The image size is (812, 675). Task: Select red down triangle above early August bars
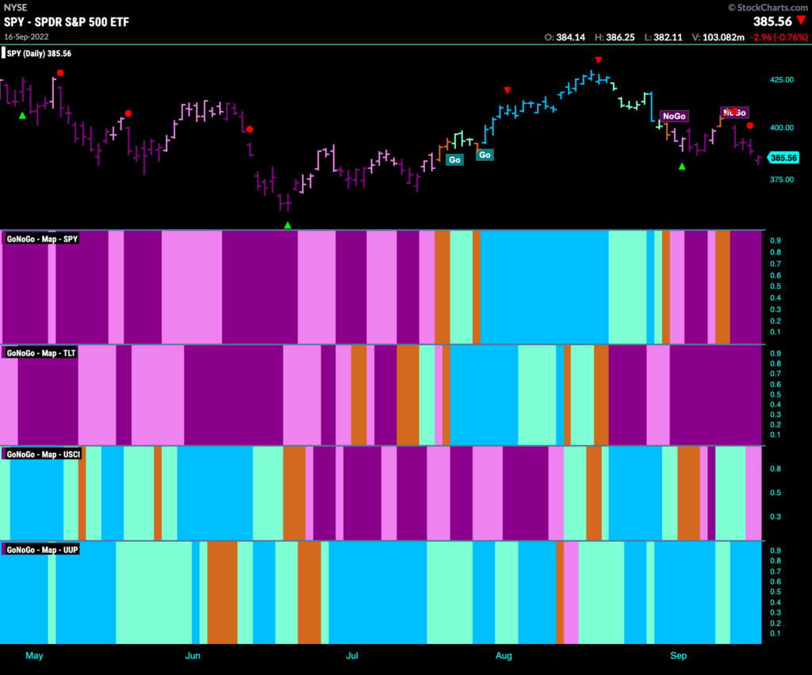coord(507,90)
